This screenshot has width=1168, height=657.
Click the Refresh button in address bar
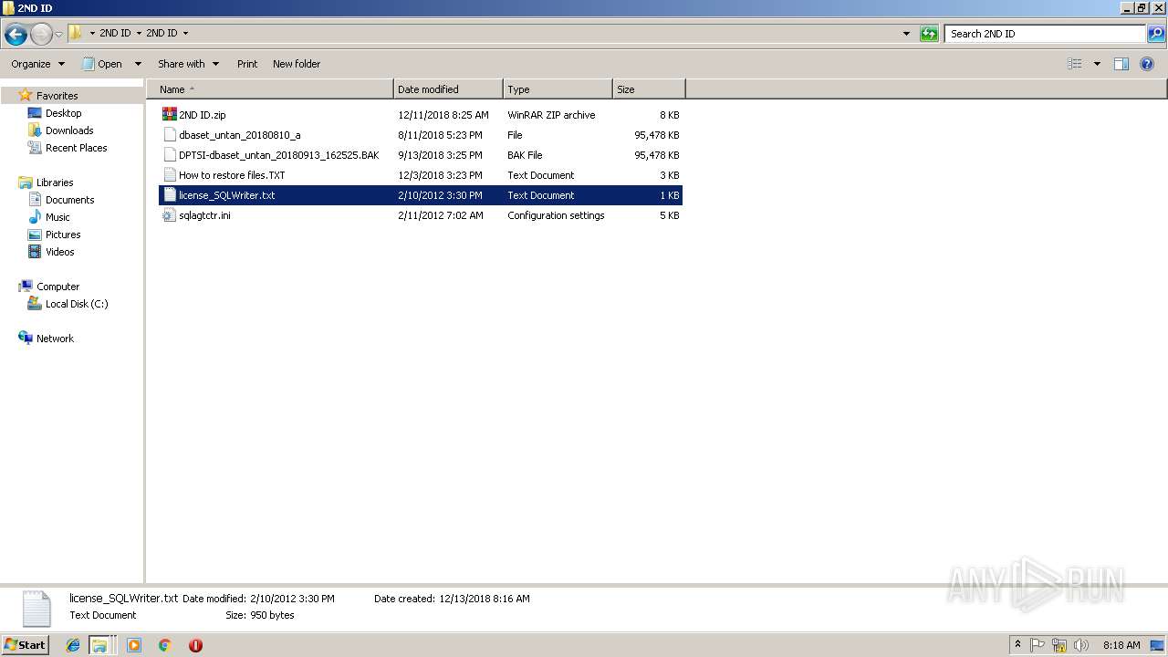pos(929,34)
